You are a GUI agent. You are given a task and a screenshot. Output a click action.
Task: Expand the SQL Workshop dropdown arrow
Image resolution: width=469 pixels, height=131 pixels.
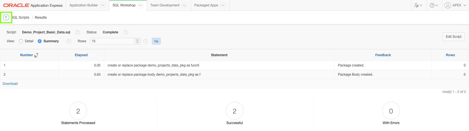140,5
